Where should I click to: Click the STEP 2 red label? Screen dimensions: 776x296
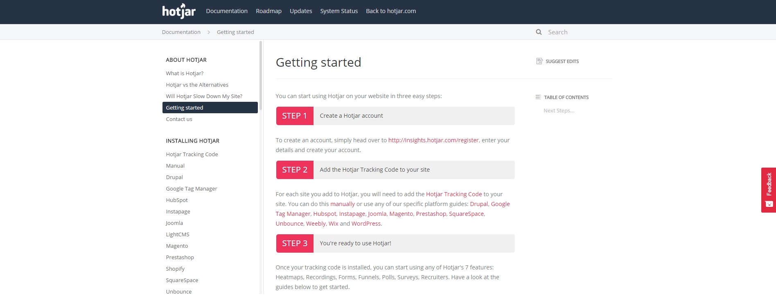295,170
